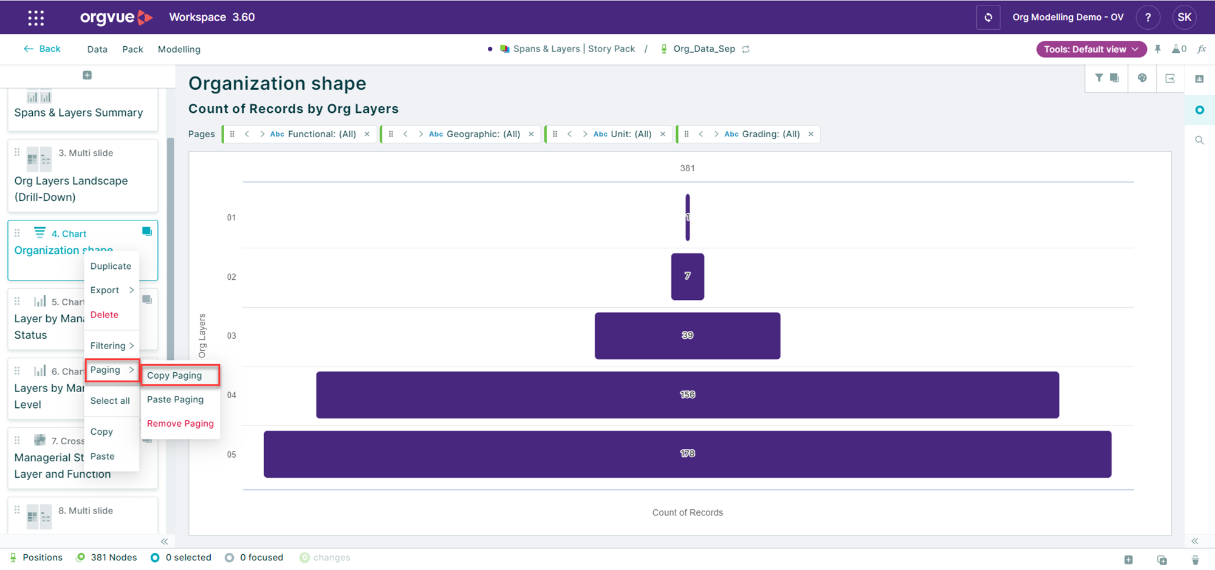1215x570 pixels.
Task: Click the search magnifier in right sidebar
Action: click(1199, 140)
